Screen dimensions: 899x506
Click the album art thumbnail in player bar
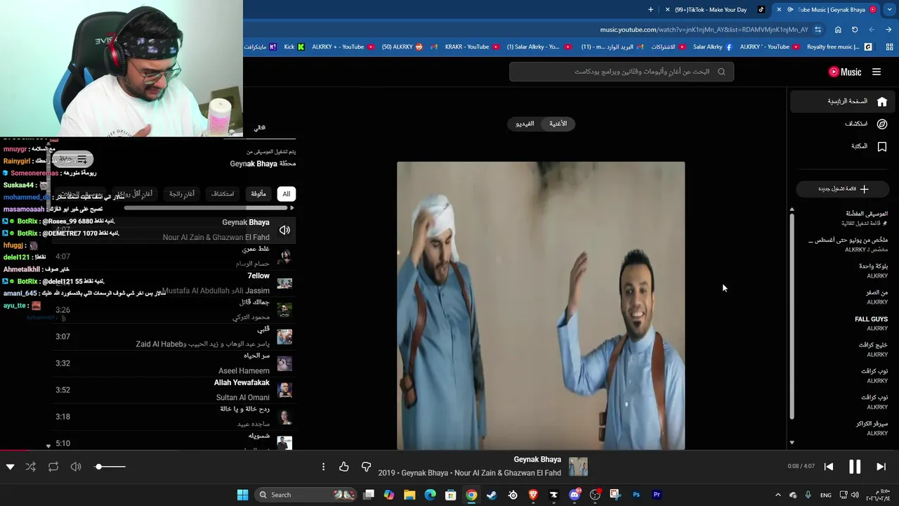tap(578, 467)
